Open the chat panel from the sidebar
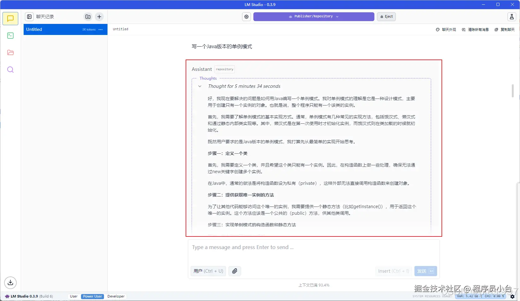 point(10,18)
